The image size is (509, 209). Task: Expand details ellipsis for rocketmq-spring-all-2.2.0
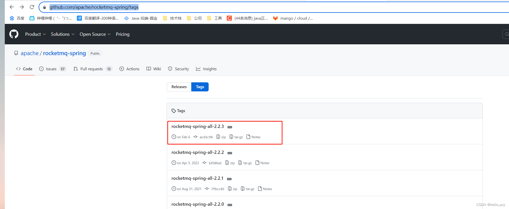[x=230, y=205]
